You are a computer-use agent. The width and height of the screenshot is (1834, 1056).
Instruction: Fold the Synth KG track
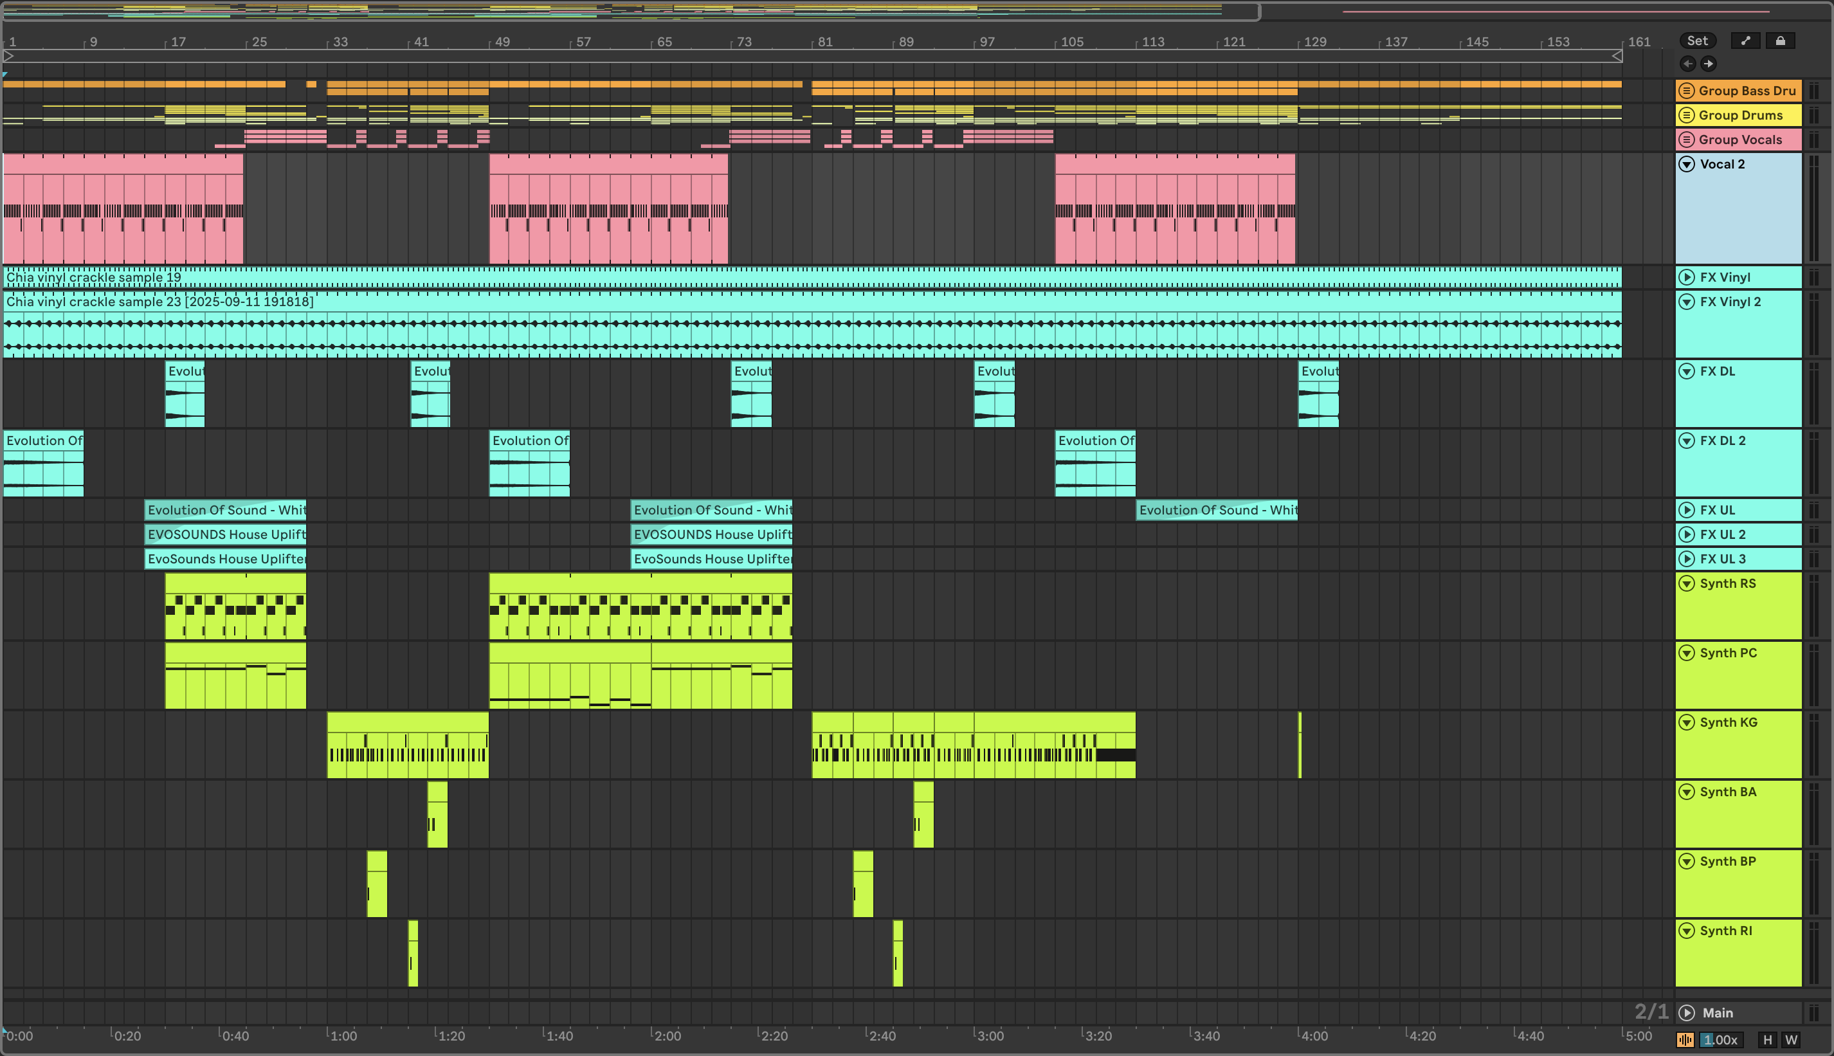(1687, 722)
